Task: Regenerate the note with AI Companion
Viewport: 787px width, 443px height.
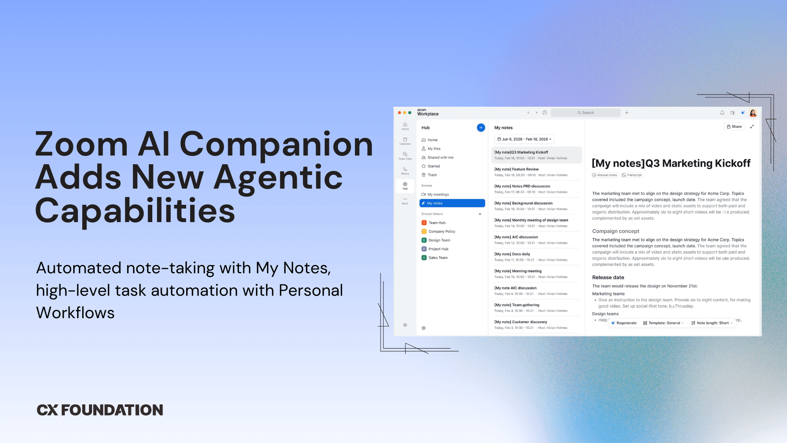Action: coord(624,323)
